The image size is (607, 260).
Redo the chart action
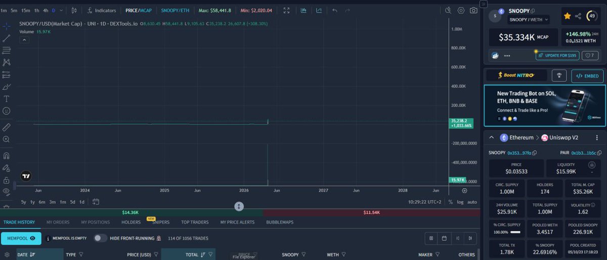pos(347,10)
